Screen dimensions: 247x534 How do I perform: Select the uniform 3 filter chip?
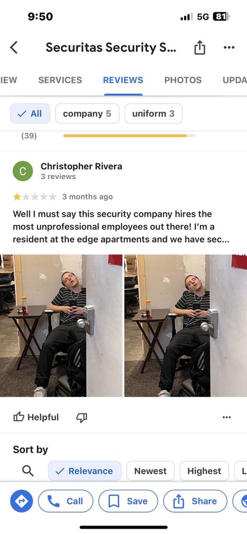153,113
